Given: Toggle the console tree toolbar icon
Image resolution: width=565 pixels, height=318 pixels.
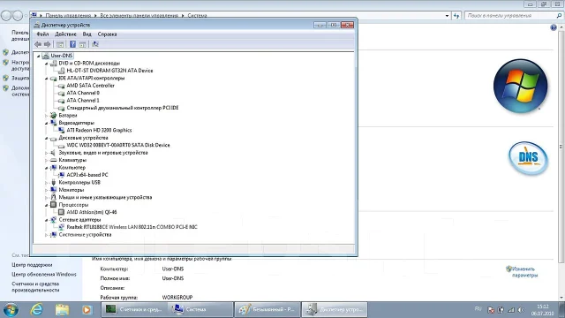Looking at the screenshot, I should click(x=60, y=44).
